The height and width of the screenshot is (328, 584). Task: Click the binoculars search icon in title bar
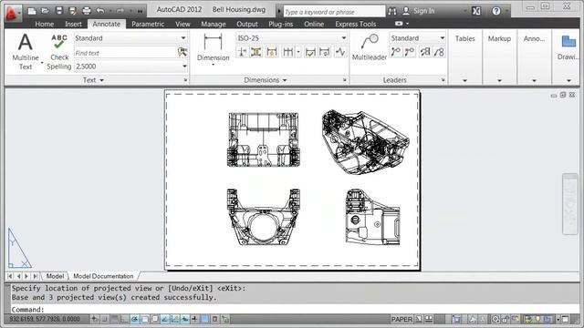point(391,11)
